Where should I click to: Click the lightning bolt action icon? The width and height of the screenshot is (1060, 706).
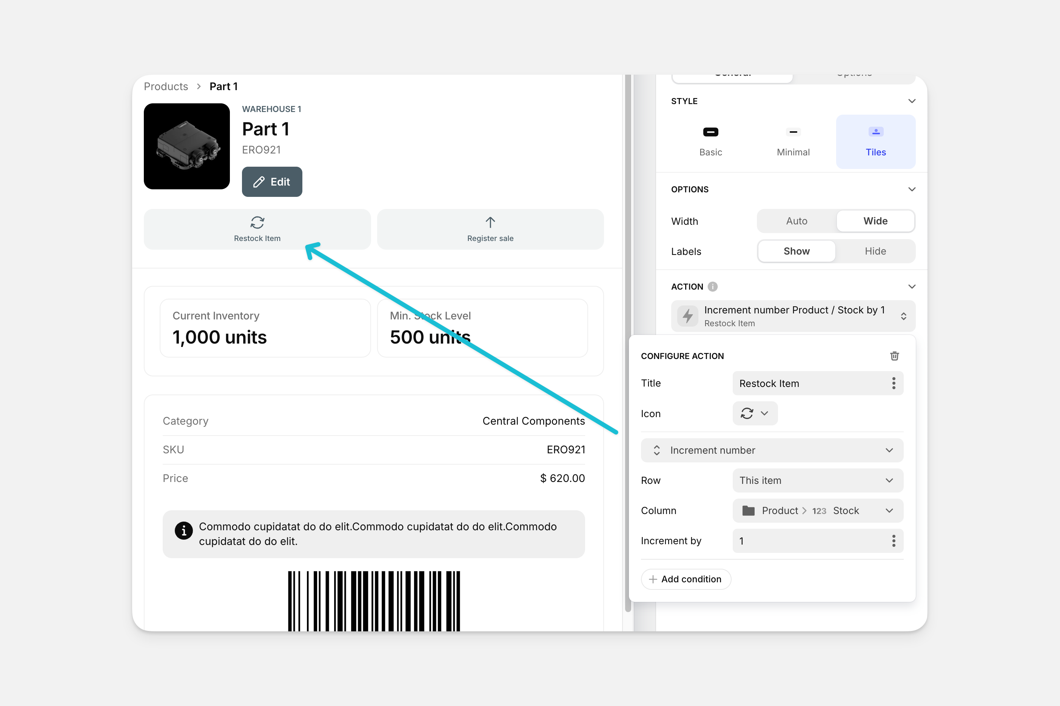tap(688, 316)
